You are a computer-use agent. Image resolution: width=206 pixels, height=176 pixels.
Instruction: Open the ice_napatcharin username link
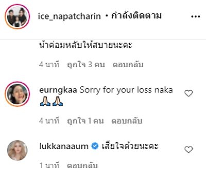(x=69, y=16)
